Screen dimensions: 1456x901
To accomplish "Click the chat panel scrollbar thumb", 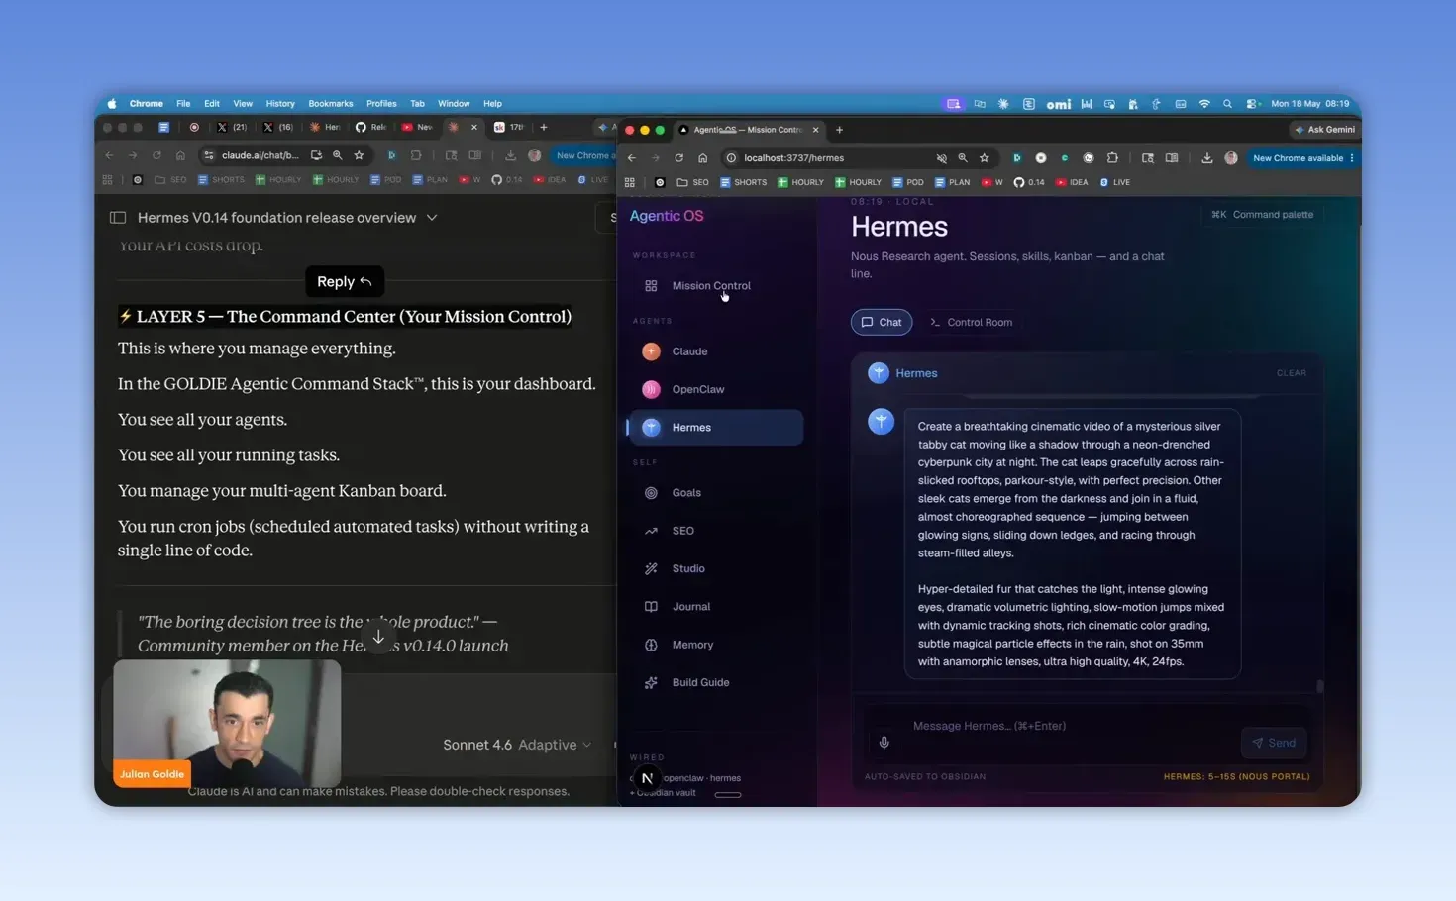I will (1319, 686).
